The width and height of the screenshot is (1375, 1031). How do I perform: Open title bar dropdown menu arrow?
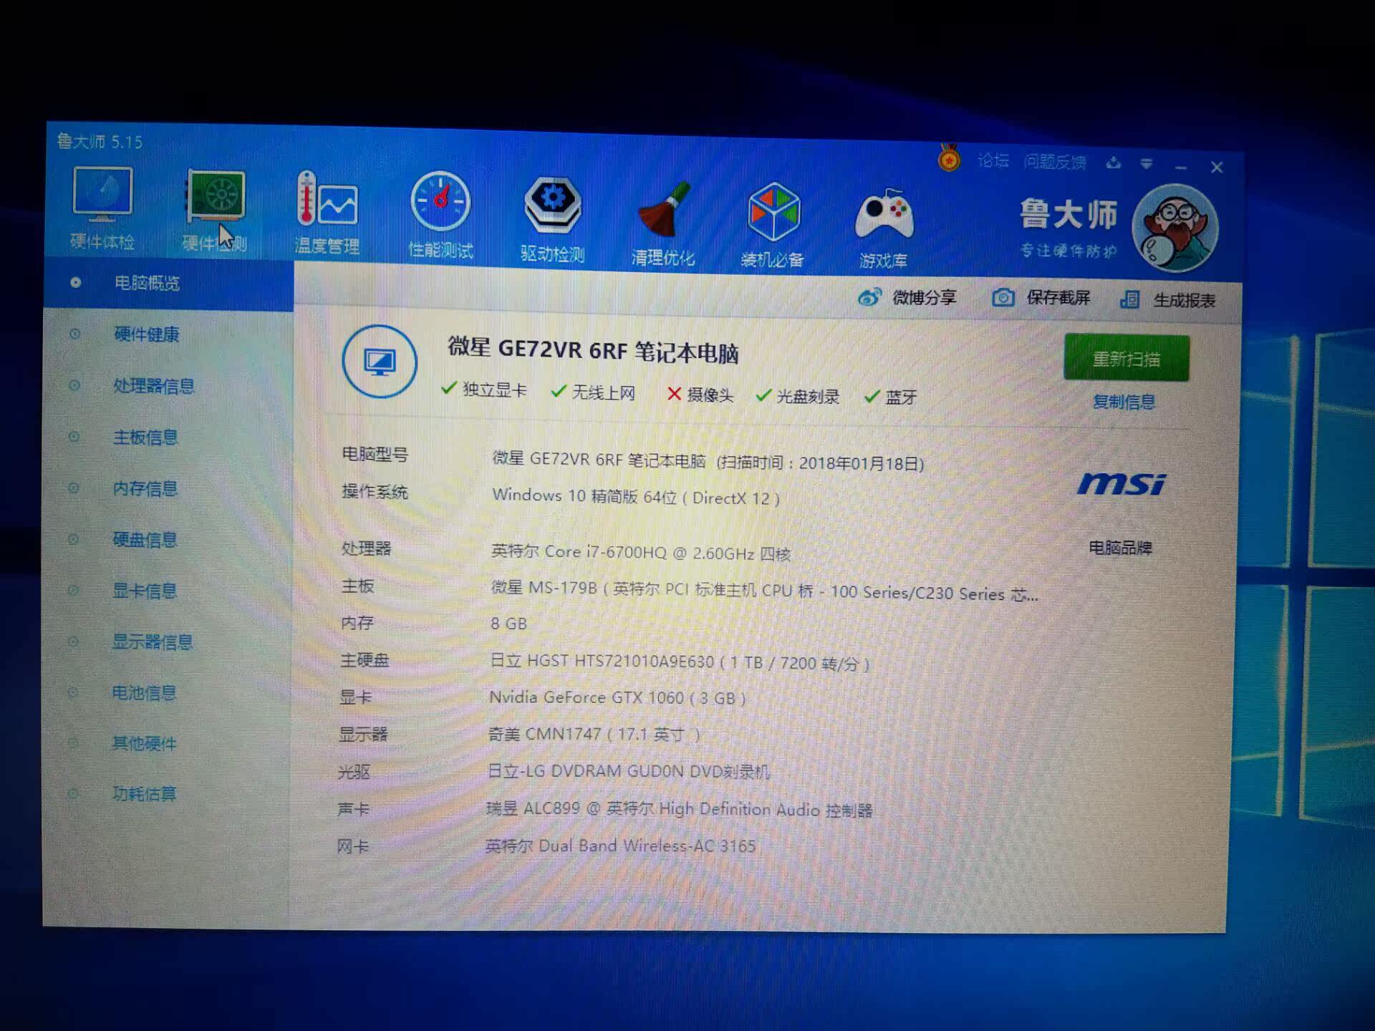1147,164
